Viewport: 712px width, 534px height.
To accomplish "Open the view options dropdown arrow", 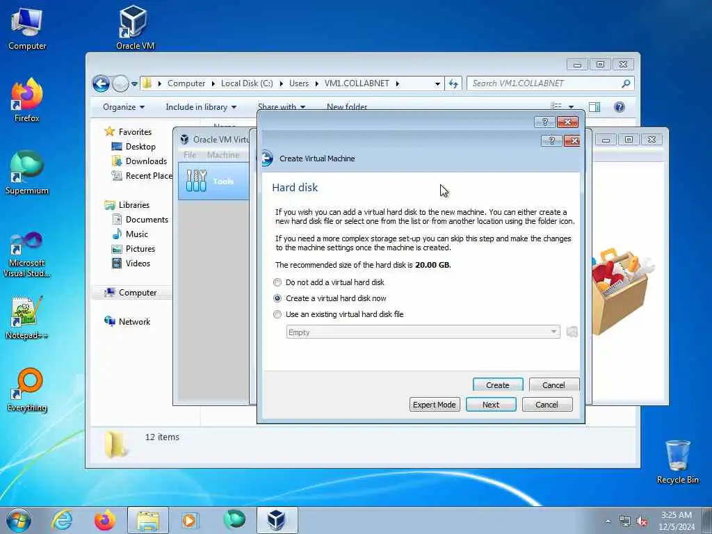I will [572, 107].
